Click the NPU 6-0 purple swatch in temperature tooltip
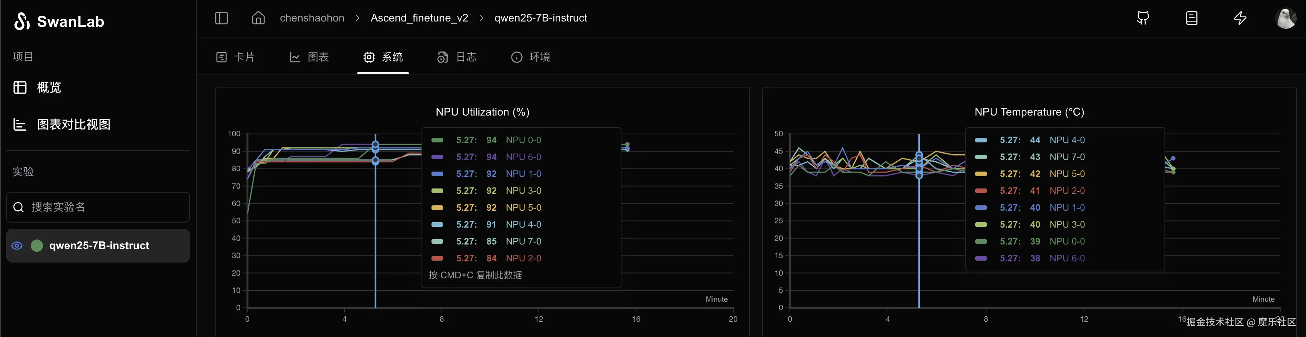The width and height of the screenshot is (1306, 337). [981, 259]
